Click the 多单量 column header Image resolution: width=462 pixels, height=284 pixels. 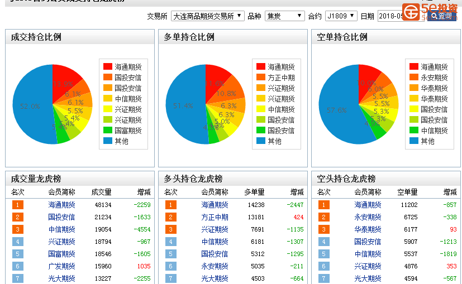(254, 192)
